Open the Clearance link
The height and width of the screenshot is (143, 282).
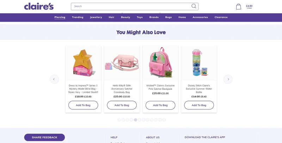221,17
